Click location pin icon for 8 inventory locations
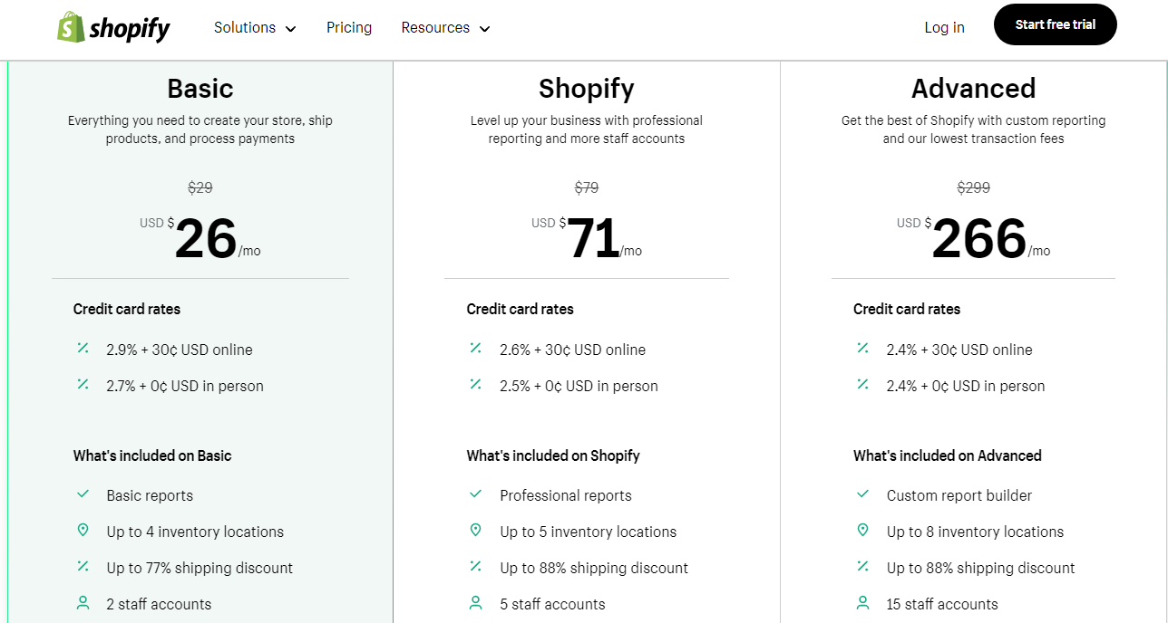Screen dimensions: 1168x623 (862, 531)
